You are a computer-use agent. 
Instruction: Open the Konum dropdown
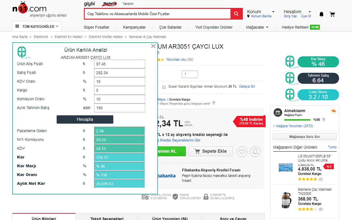click(x=258, y=12)
